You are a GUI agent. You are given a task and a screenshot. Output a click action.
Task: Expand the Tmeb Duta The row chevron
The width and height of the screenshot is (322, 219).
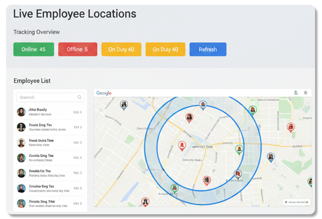(81, 143)
